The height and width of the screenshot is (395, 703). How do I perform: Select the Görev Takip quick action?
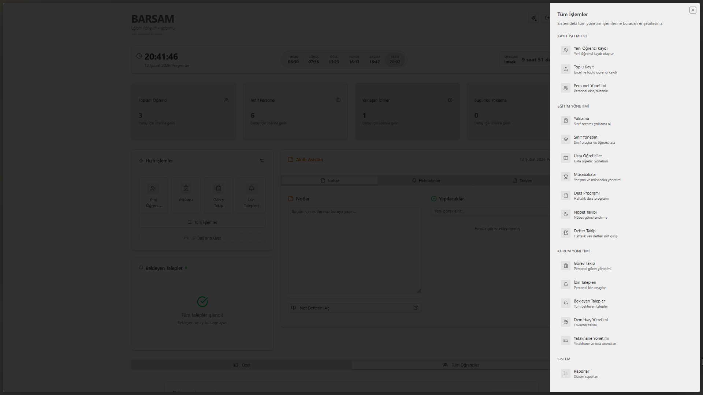pos(218,195)
